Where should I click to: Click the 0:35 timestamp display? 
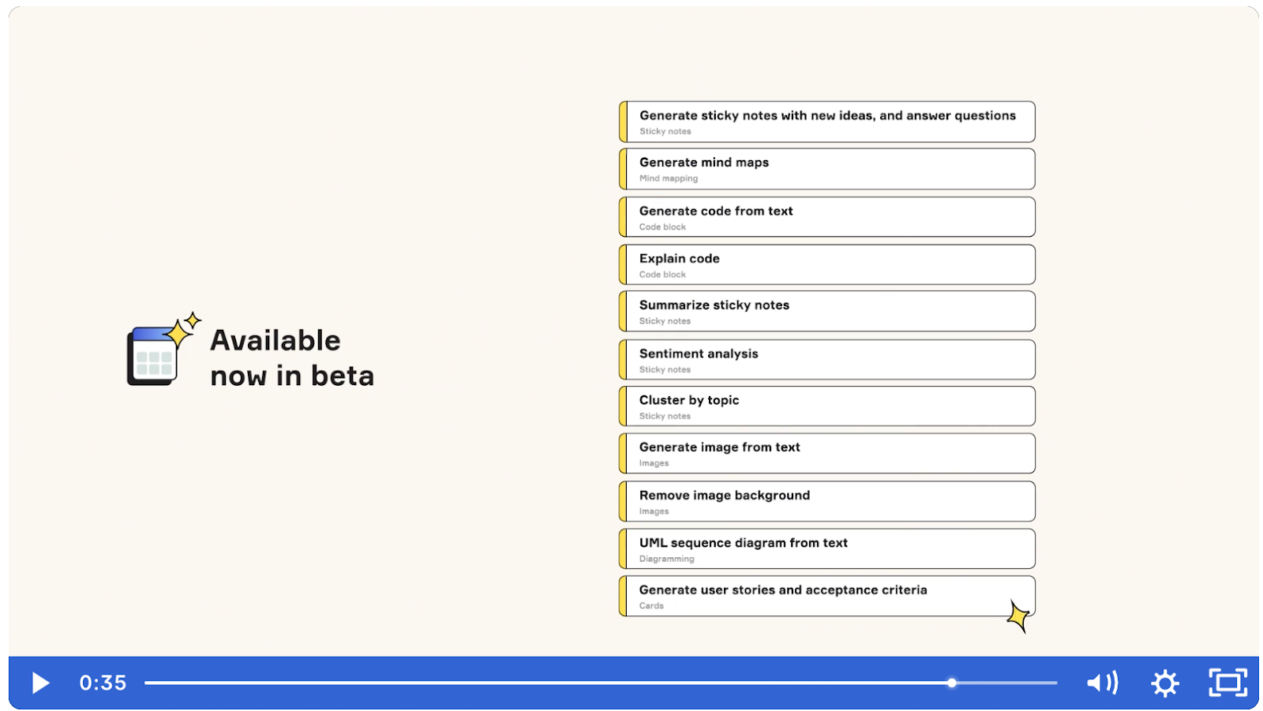pyautogui.click(x=103, y=683)
